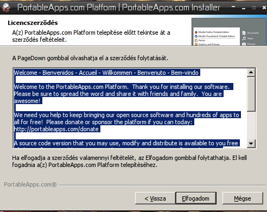Click the PortableApps header preview image
Viewport: 267px width, 212px height.
pos(229,31)
